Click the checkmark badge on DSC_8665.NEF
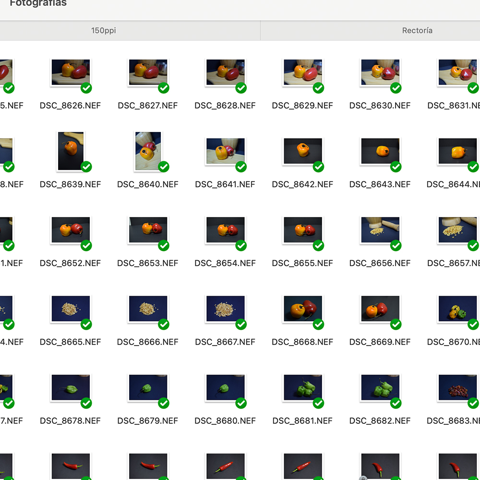The height and width of the screenshot is (480, 480). point(86,324)
